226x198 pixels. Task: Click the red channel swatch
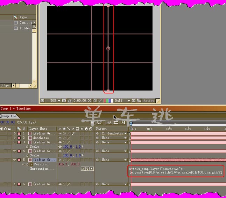pos(105,101)
